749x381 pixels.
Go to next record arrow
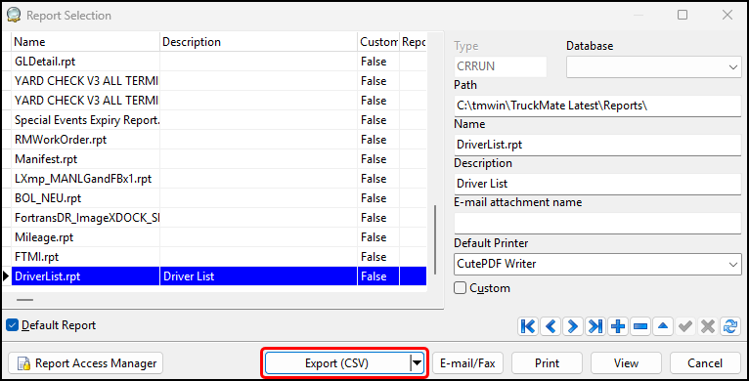572,326
